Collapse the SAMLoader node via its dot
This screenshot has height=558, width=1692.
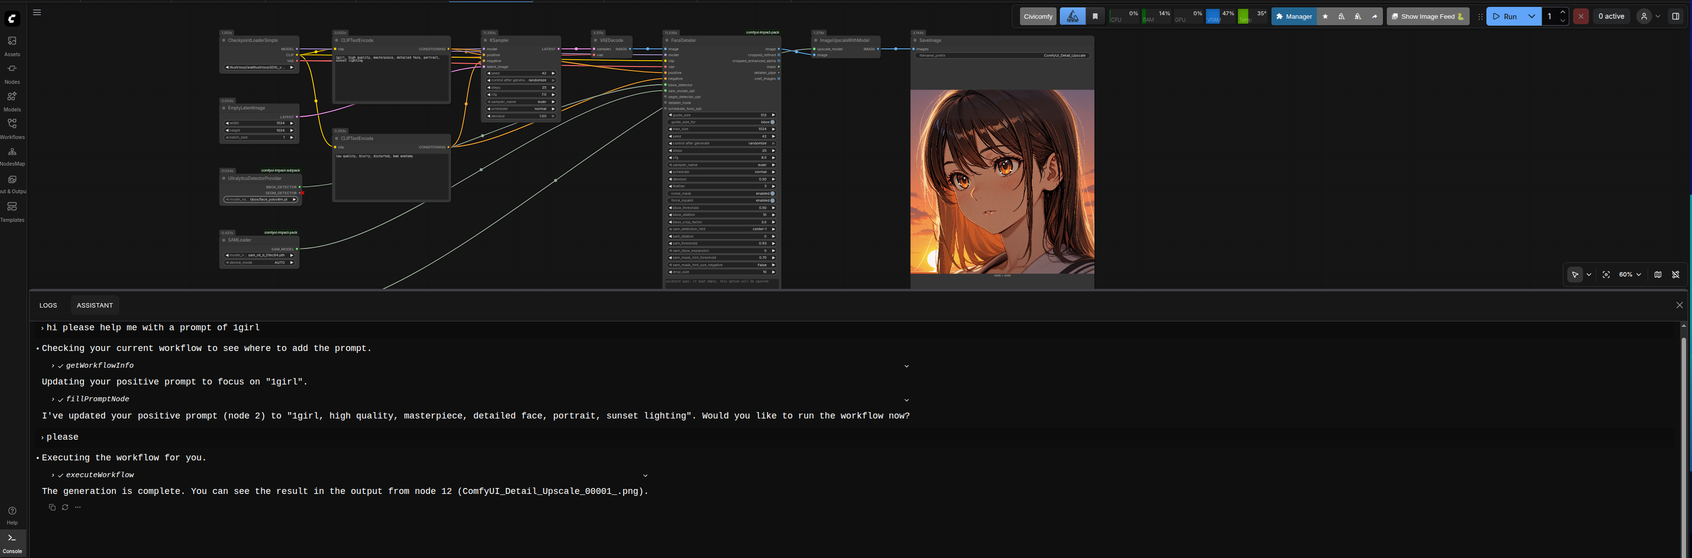tap(224, 240)
